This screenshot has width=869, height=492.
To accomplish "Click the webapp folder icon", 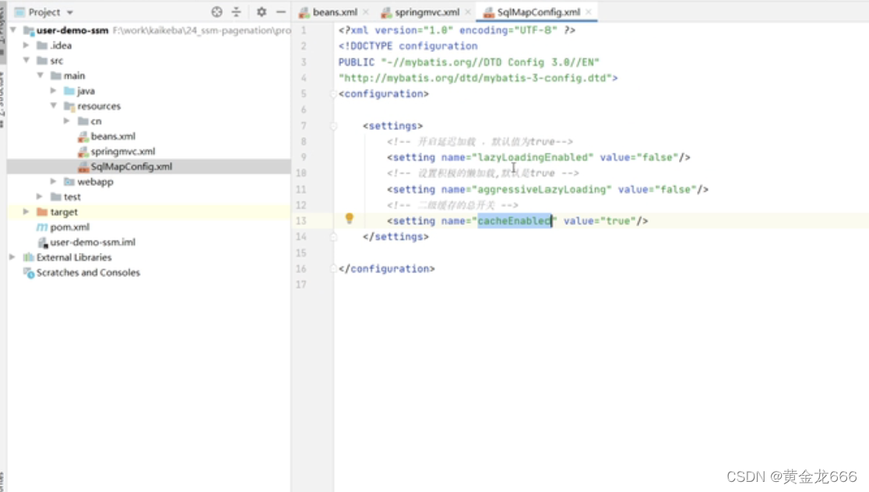I will (69, 181).
